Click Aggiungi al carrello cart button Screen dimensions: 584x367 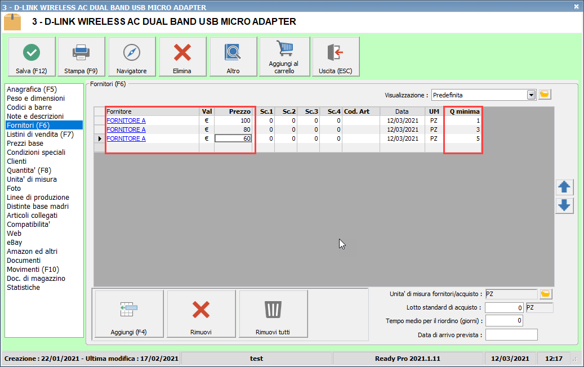tap(284, 57)
